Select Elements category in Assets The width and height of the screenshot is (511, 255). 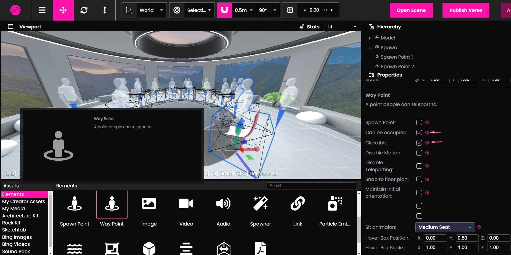point(25,194)
